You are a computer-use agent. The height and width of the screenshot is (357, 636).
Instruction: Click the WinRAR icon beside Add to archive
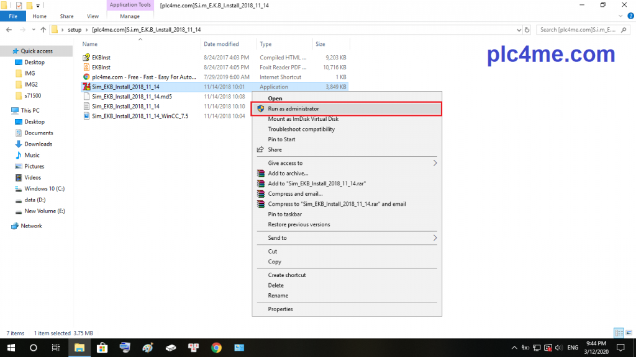coord(261,174)
